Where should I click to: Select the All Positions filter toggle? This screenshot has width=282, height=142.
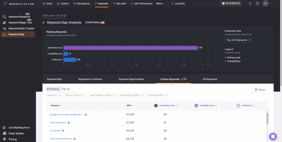[53, 89]
